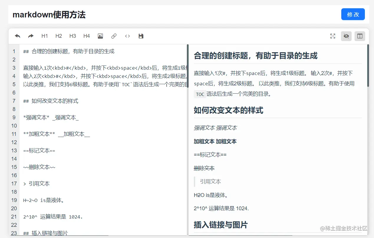Click the inline TOC code in preview
Image resolution: width=374 pixels, height=238 pixels.
pos(200,94)
